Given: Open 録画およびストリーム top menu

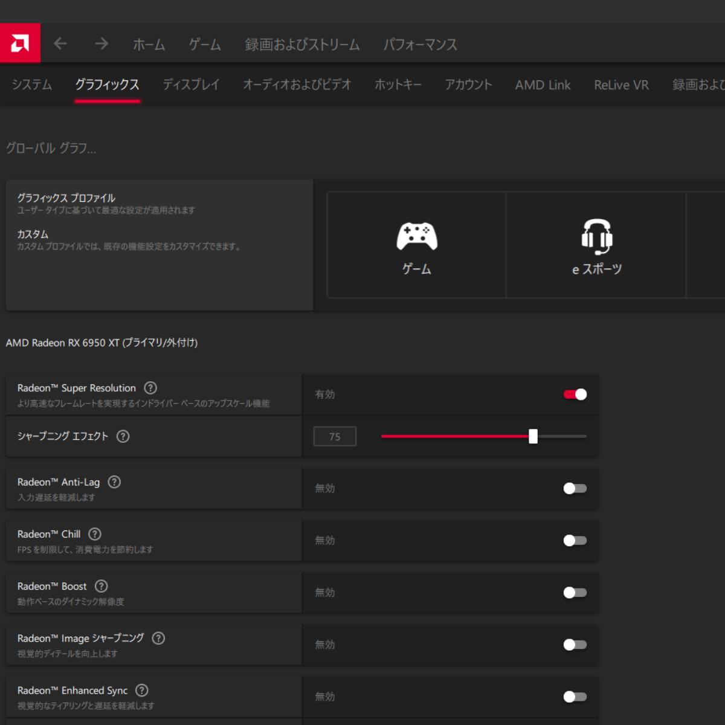Looking at the screenshot, I should tap(302, 44).
